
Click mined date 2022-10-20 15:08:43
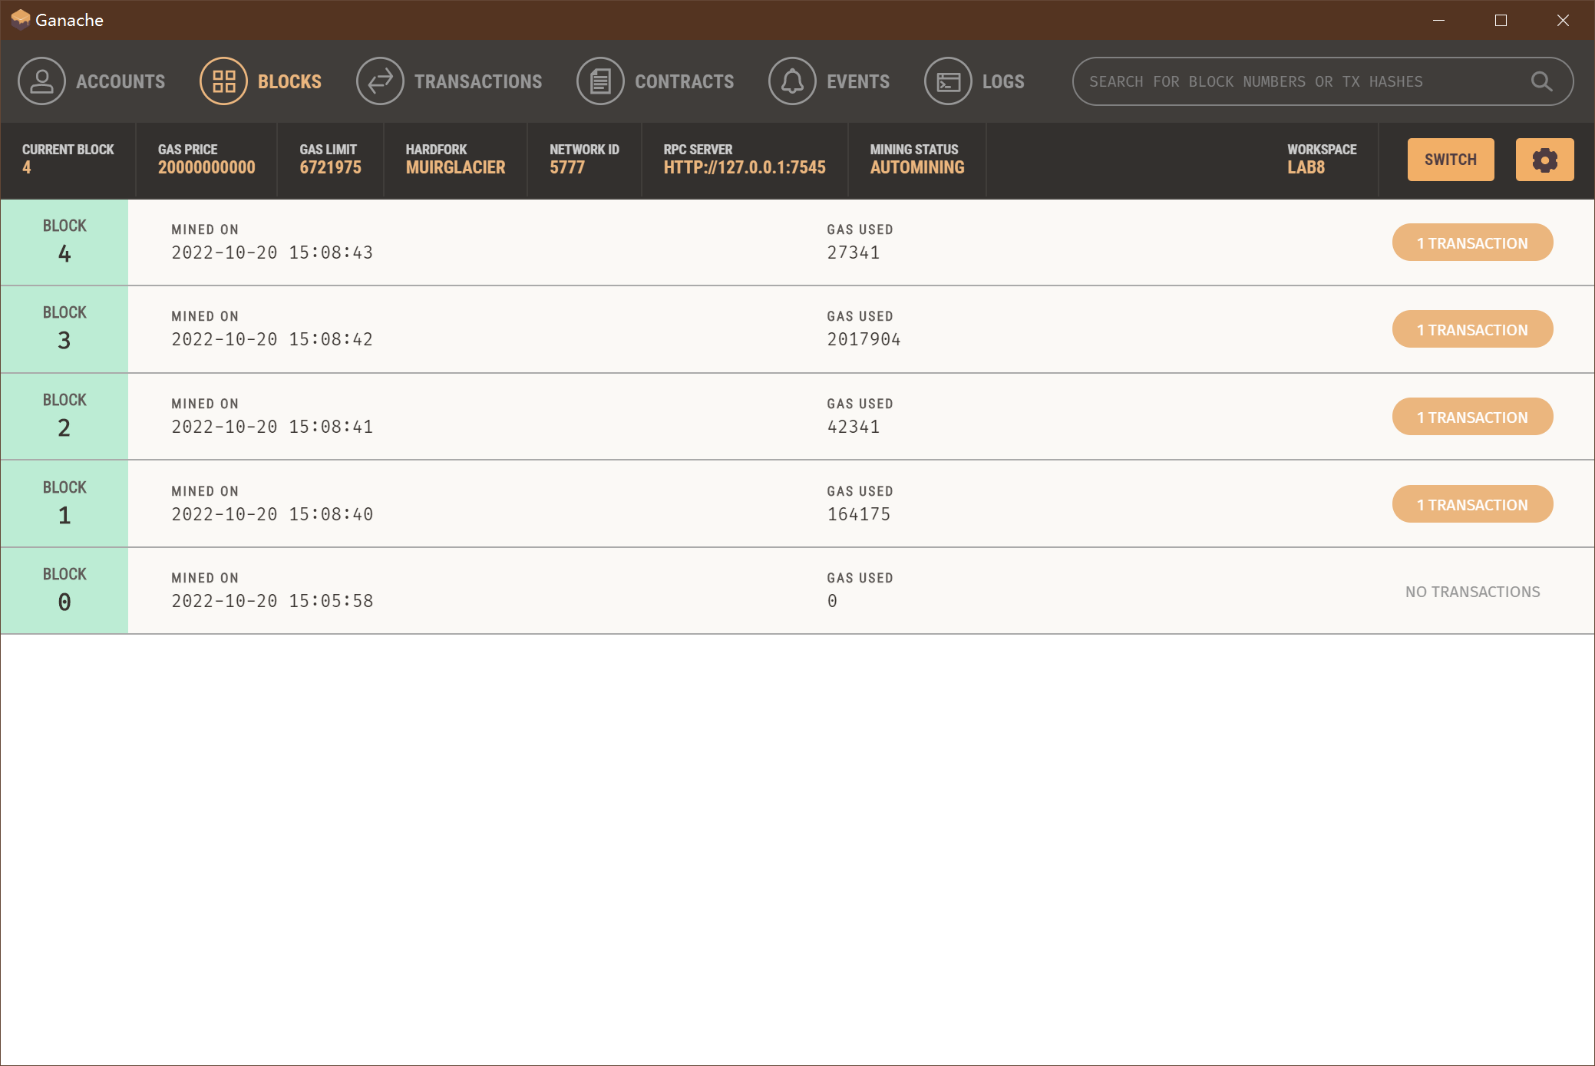pyautogui.click(x=272, y=252)
